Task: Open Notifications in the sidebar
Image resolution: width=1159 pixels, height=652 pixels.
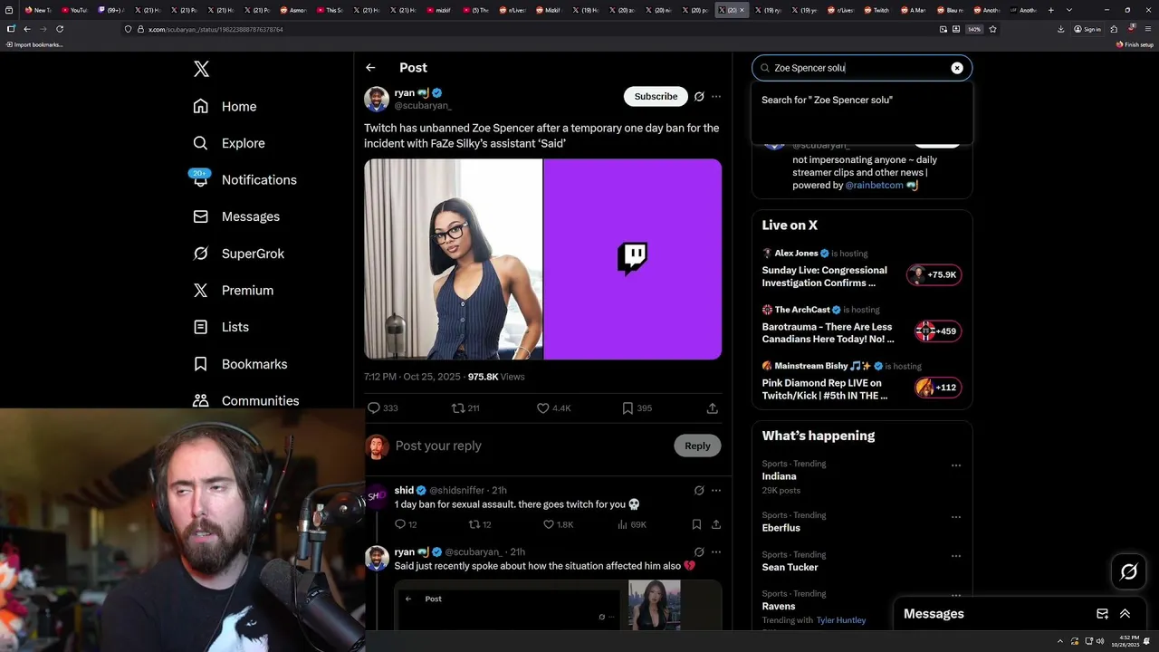Action: point(244,179)
